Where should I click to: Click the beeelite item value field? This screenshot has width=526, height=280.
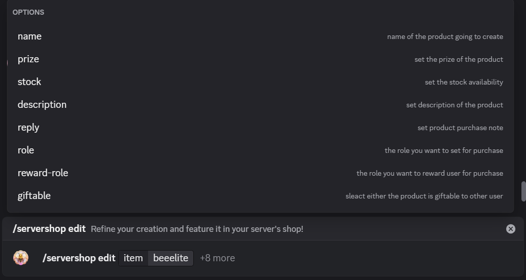click(x=170, y=258)
